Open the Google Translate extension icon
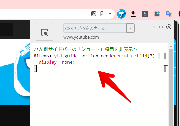Screen dimensions: 180x126 click(169, 14)
